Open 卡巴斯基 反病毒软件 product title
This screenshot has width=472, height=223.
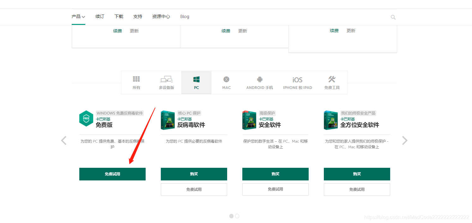[x=191, y=122]
